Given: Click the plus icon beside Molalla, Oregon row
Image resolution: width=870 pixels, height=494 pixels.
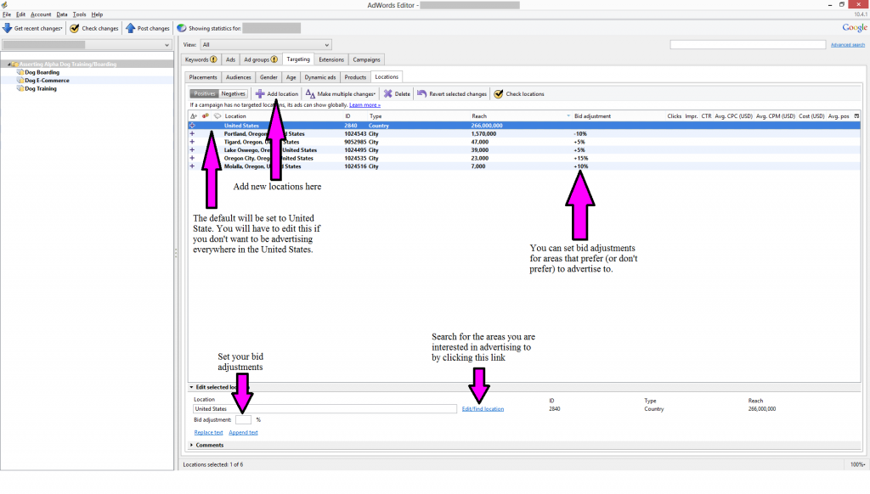Looking at the screenshot, I should pos(193,166).
